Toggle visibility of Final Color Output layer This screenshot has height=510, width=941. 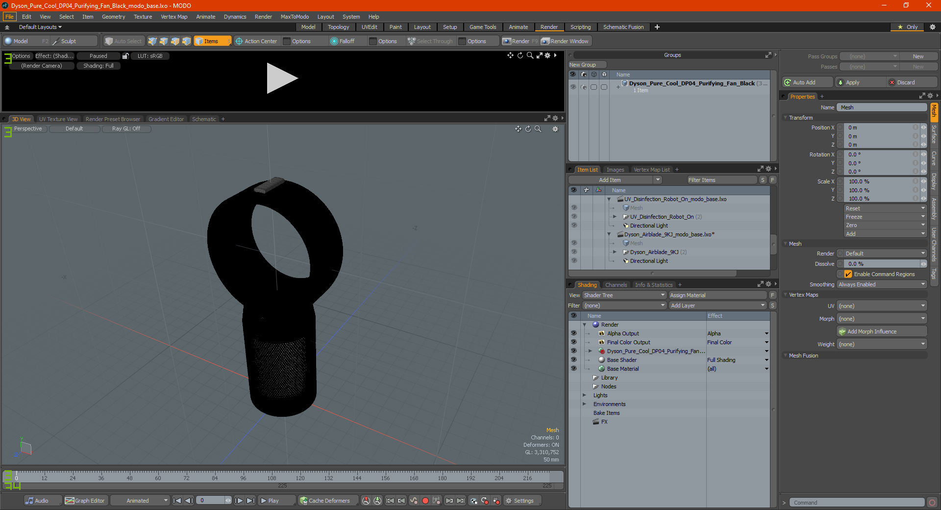(573, 342)
